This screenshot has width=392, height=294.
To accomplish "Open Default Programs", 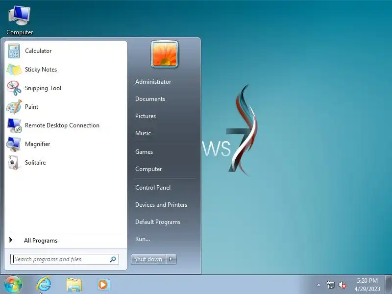I will (x=157, y=222).
